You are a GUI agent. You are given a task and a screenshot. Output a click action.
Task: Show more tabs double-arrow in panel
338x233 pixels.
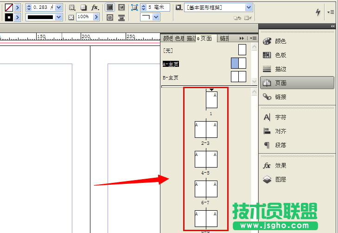[x=242, y=39]
